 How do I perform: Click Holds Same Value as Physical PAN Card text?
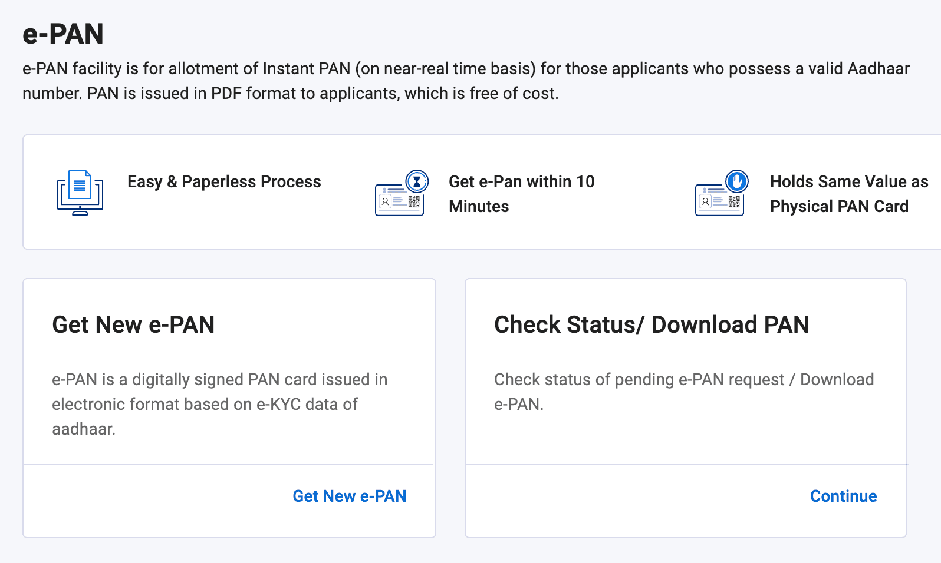point(849,194)
